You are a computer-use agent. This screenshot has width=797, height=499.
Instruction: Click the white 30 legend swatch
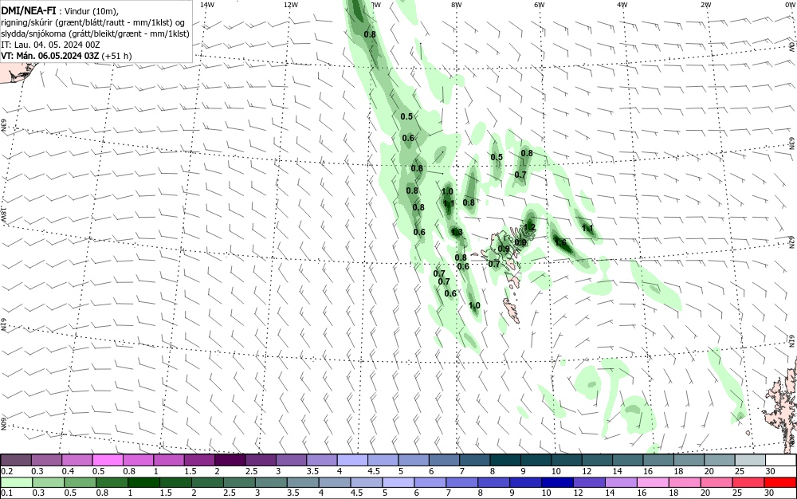[781, 461]
